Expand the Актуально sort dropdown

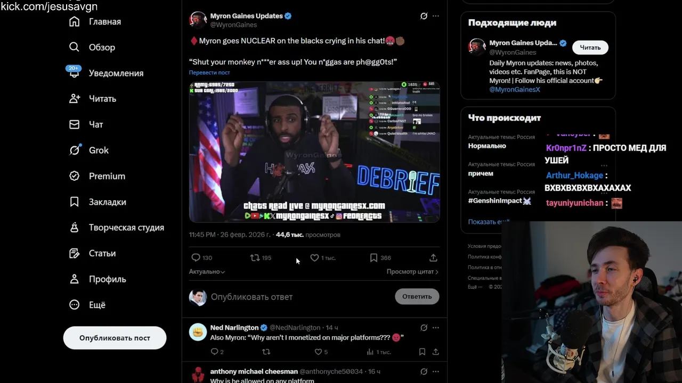click(x=207, y=271)
